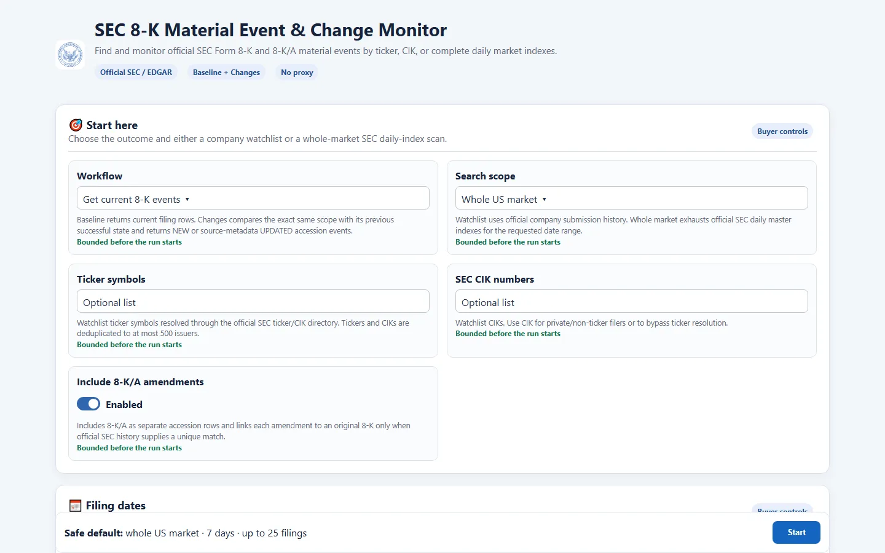885x553 pixels.
Task: Click the Ticker symbols optional list field
Action: pyautogui.click(x=253, y=301)
